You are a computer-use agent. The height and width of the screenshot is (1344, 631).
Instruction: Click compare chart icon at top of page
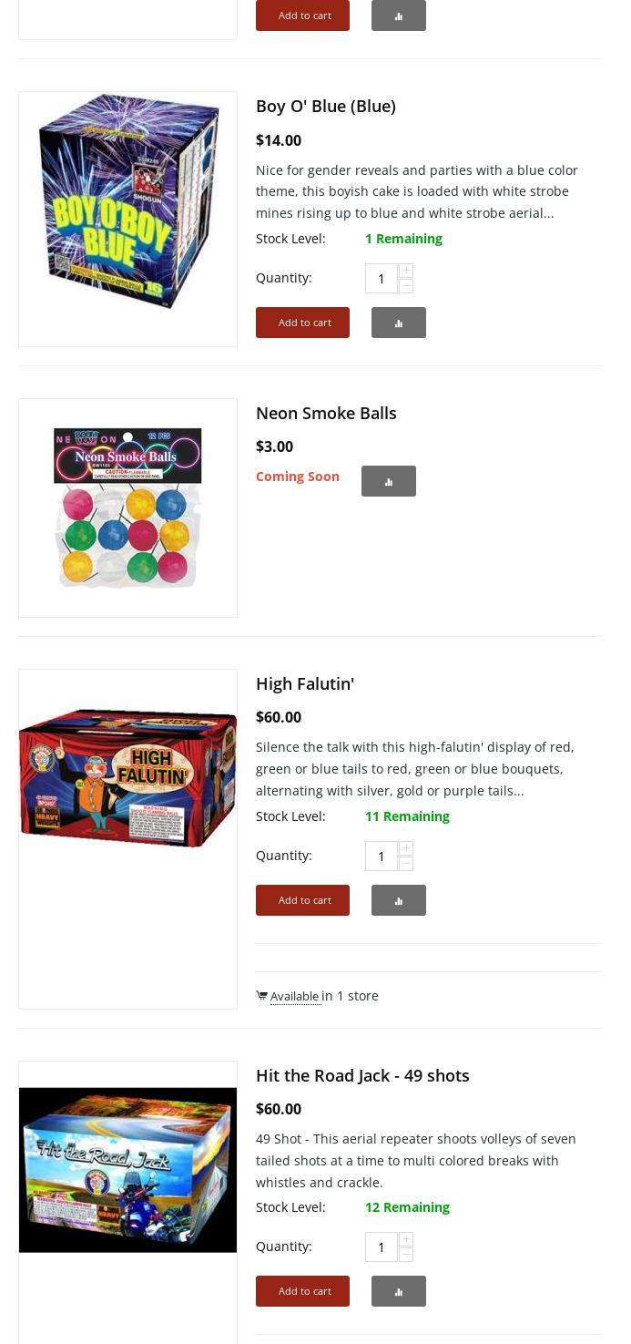coord(399,15)
